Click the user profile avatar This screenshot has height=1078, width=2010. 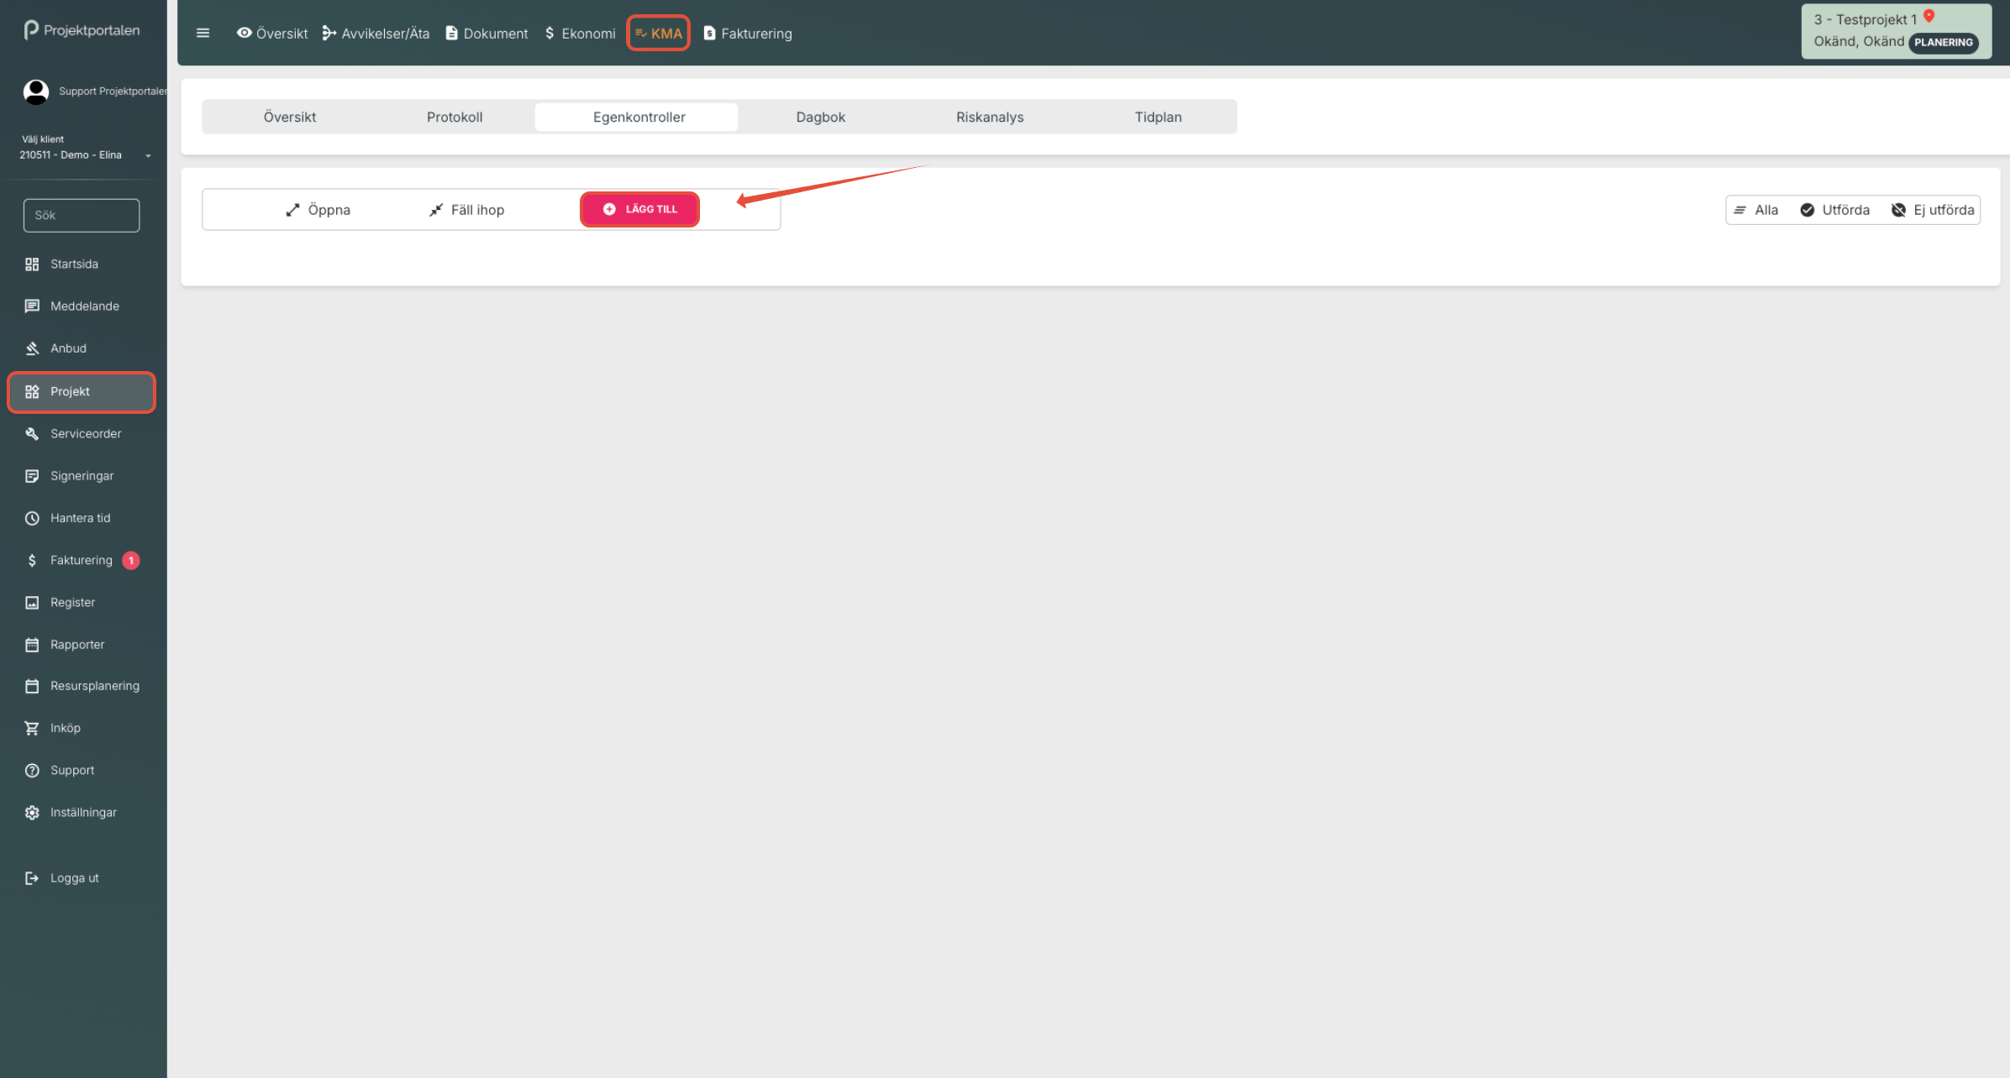pyautogui.click(x=35, y=92)
